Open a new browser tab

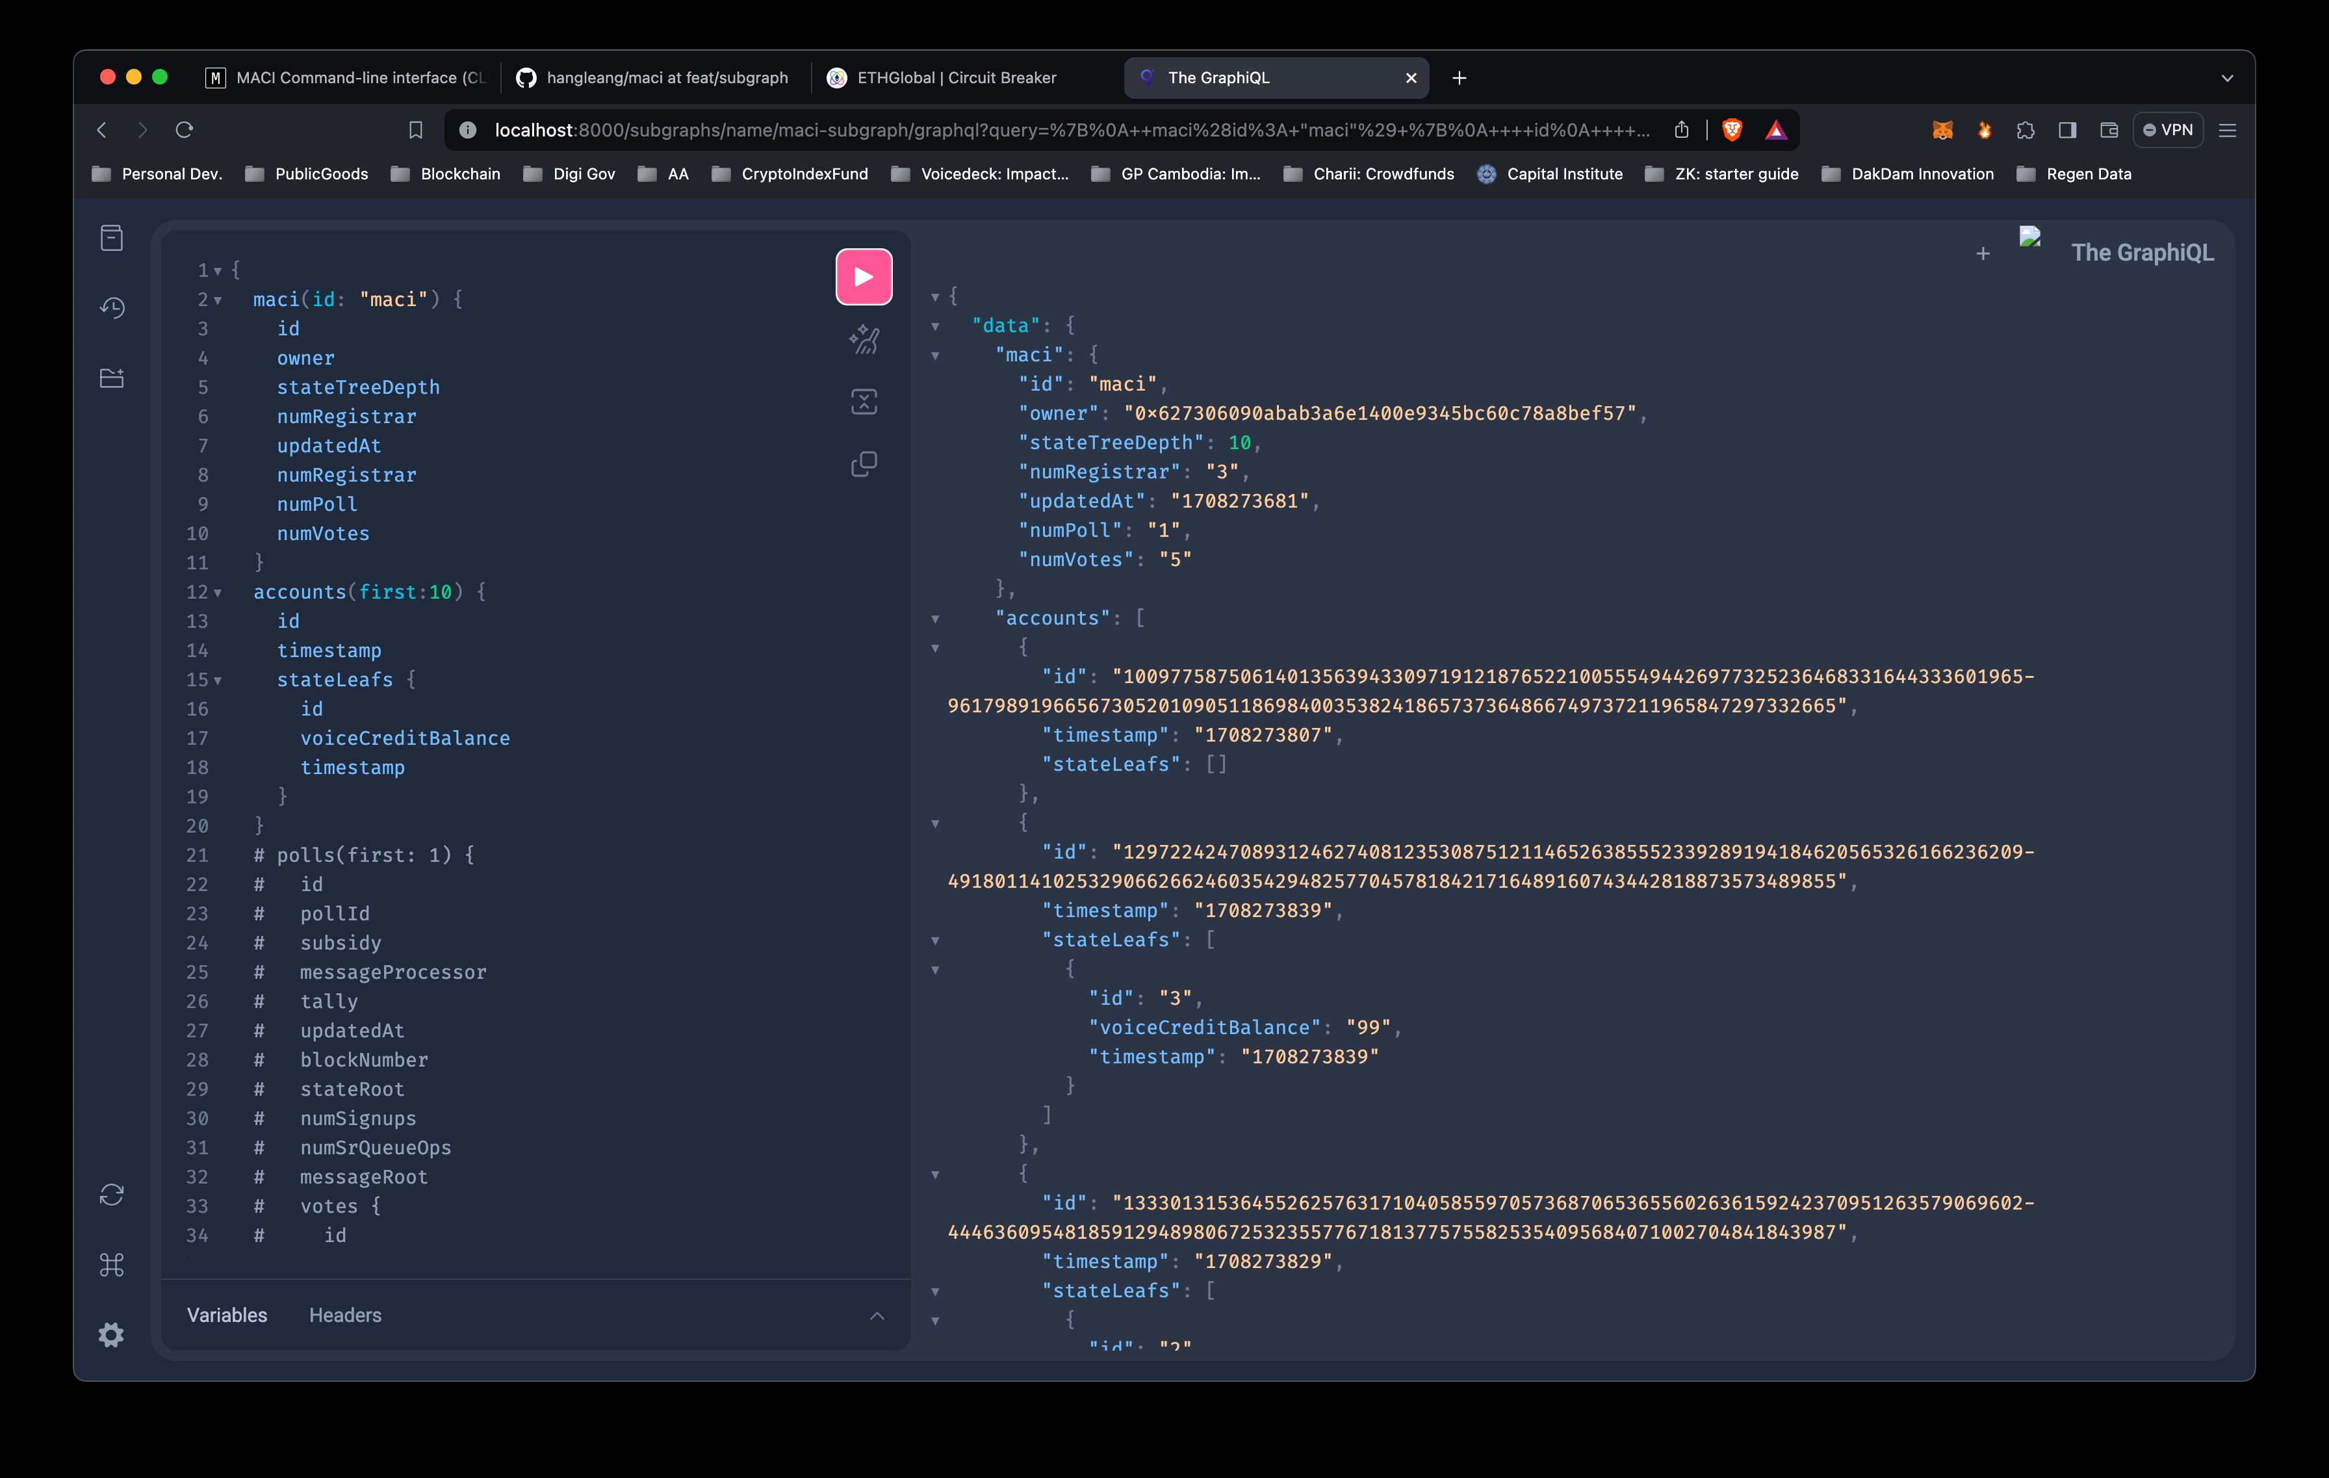[x=1460, y=77]
